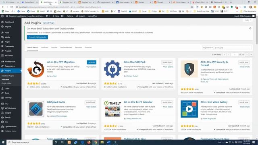Screen dimensions: 258x145
Task: View More Details for All-in-One WP Migration
Action: [92, 67]
